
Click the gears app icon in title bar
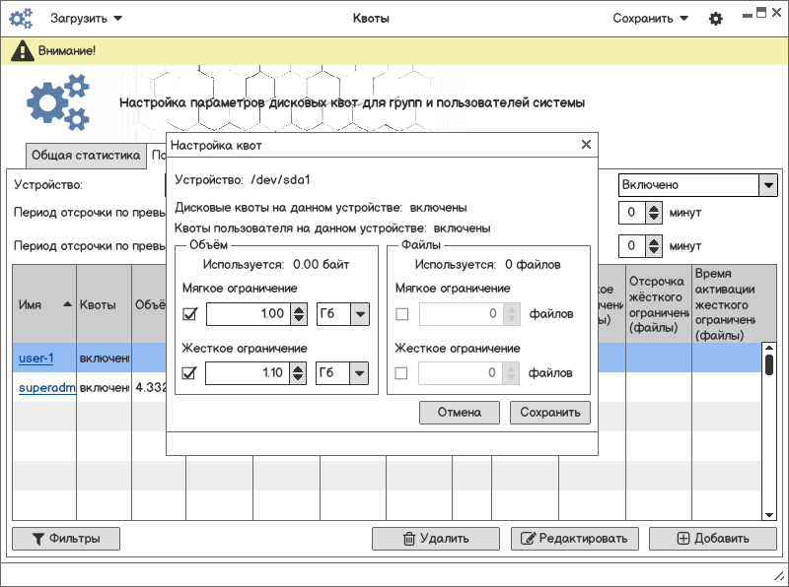point(21,19)
